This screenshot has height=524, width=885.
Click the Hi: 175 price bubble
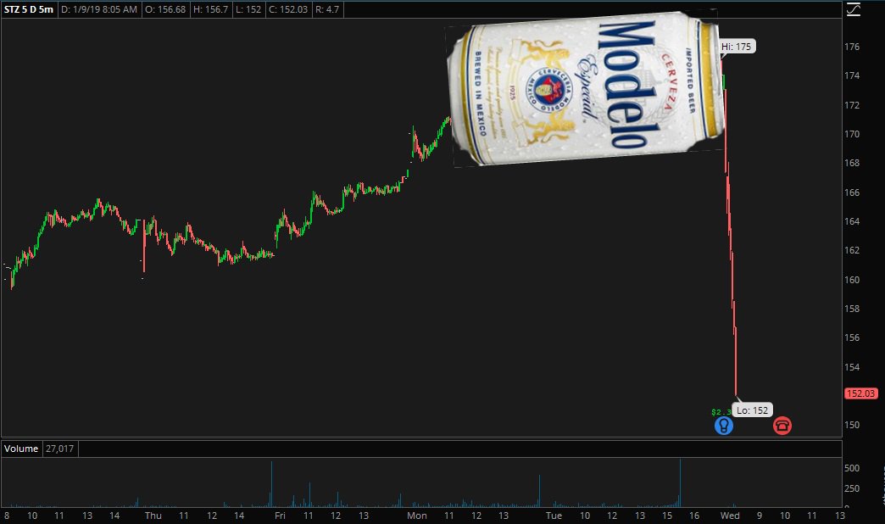pyautogui.click(x=736, y=47)
